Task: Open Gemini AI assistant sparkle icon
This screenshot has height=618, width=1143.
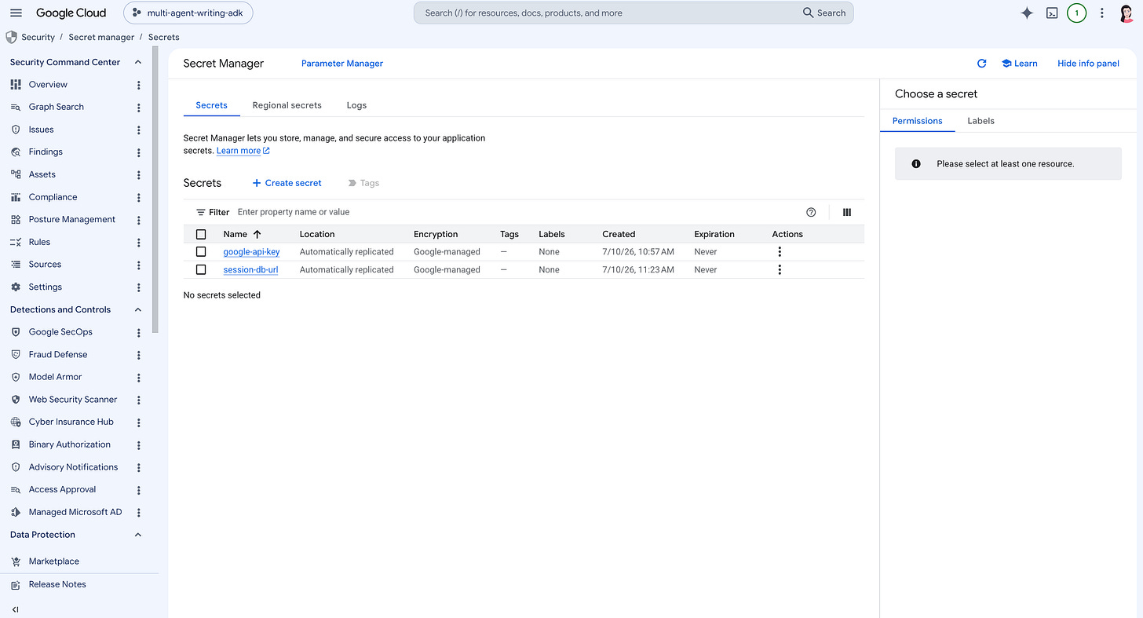Action: (1027, 13)
